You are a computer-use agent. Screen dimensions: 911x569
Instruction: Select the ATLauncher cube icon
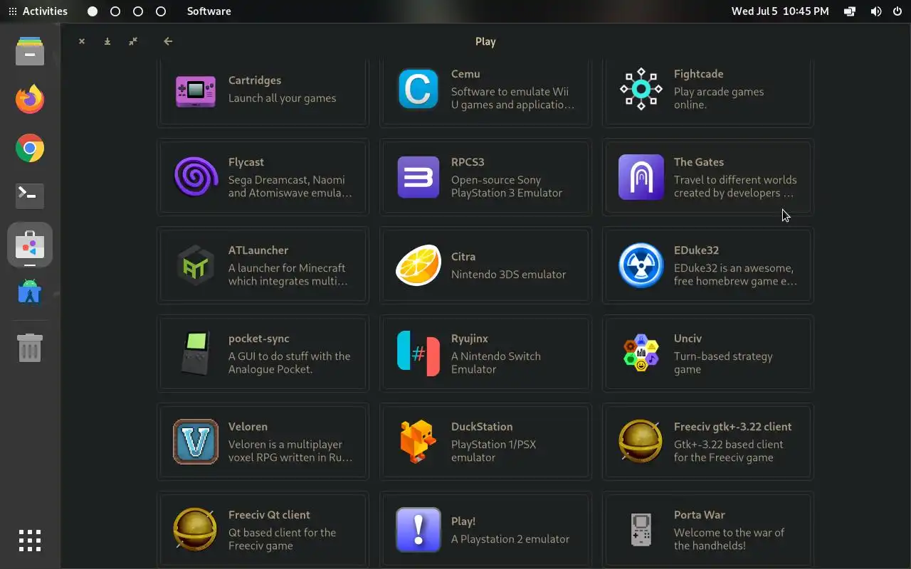196,265
